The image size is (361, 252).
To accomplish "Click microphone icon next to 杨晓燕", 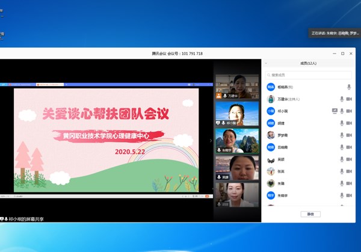I will [x=349, y=87].
